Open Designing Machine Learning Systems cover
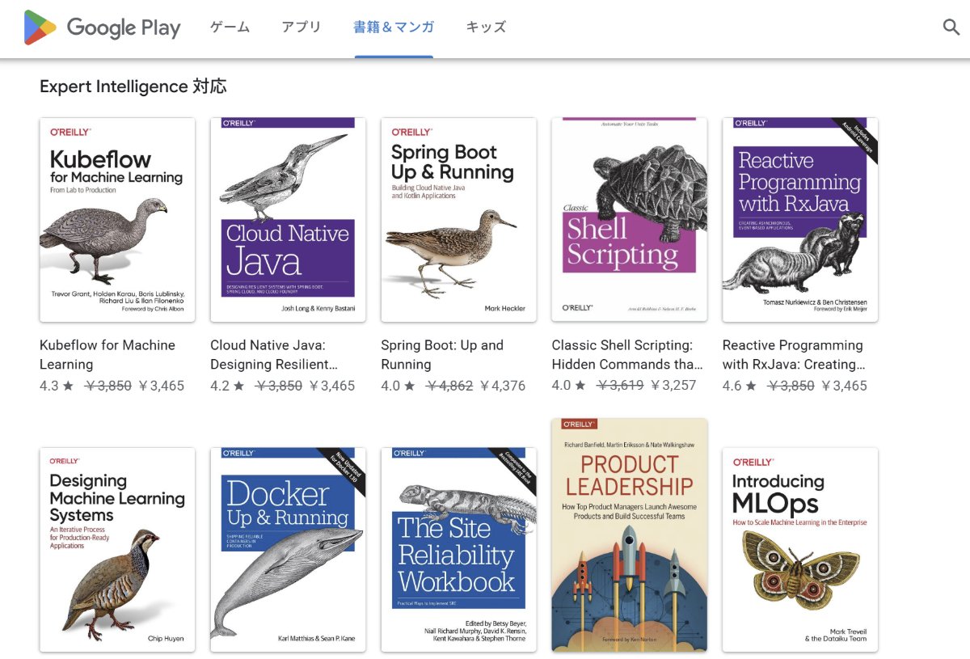970x659 pixels. coord(117,550)
